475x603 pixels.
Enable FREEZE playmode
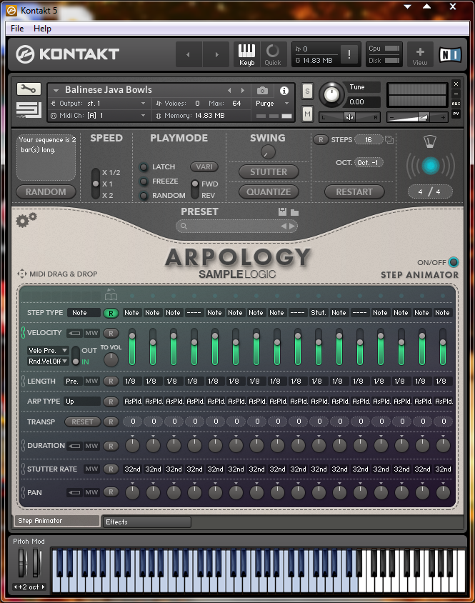144,181
